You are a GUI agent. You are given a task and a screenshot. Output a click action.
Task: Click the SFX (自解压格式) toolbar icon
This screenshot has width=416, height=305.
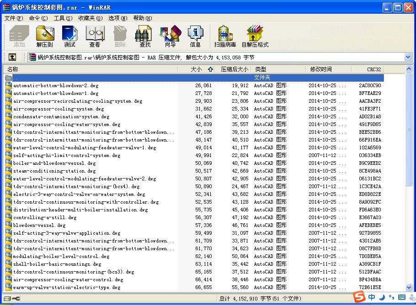pyautogui.click(x=255, y=34)
